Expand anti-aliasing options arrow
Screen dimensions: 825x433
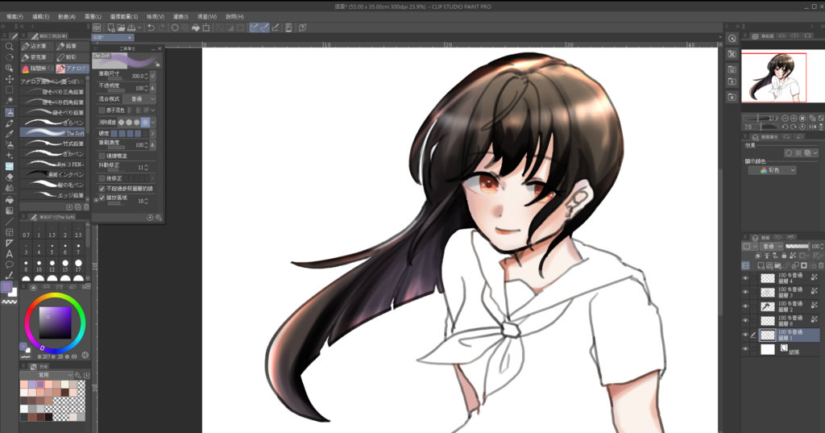click(x=153, y=123)
